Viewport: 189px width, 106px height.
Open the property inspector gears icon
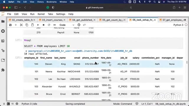(x=3, y=50)
